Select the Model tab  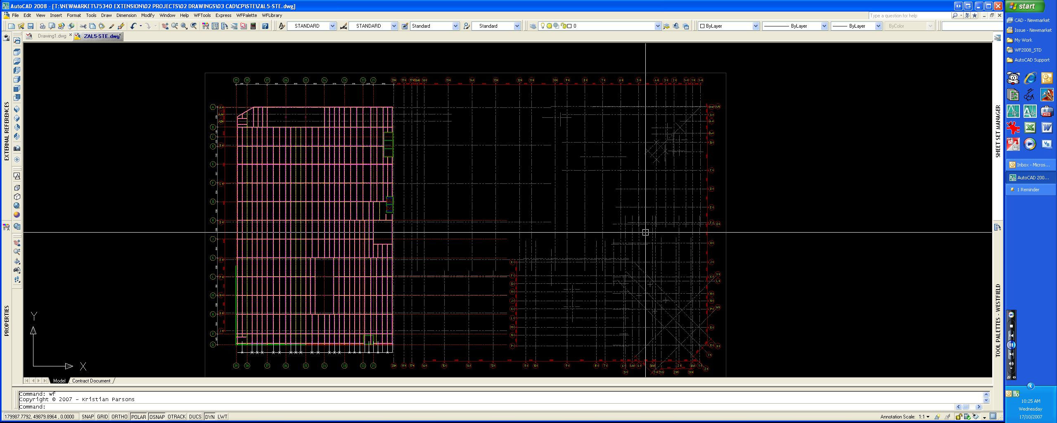(x=59, y=381)
